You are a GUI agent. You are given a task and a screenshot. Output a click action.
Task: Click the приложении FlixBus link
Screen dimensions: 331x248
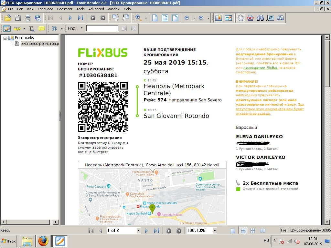click(261, 68)
